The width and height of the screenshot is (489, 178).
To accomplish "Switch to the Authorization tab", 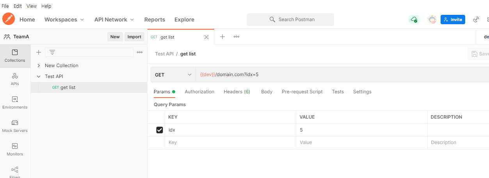I will (199, 92).
